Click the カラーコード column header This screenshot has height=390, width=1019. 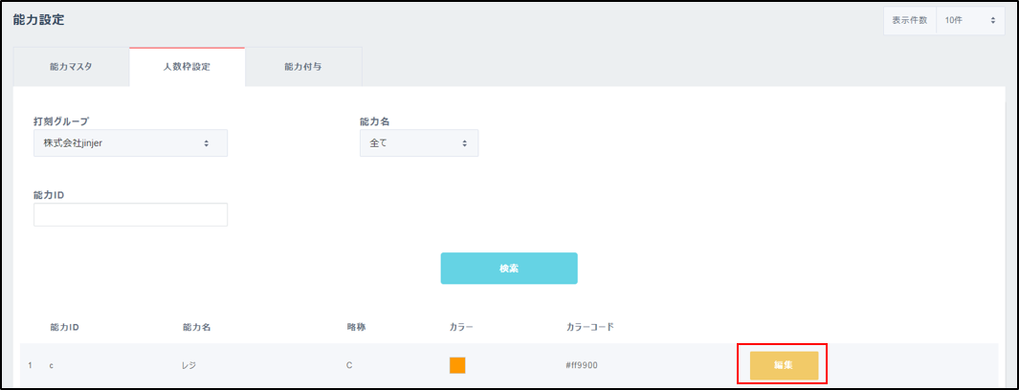589,327
